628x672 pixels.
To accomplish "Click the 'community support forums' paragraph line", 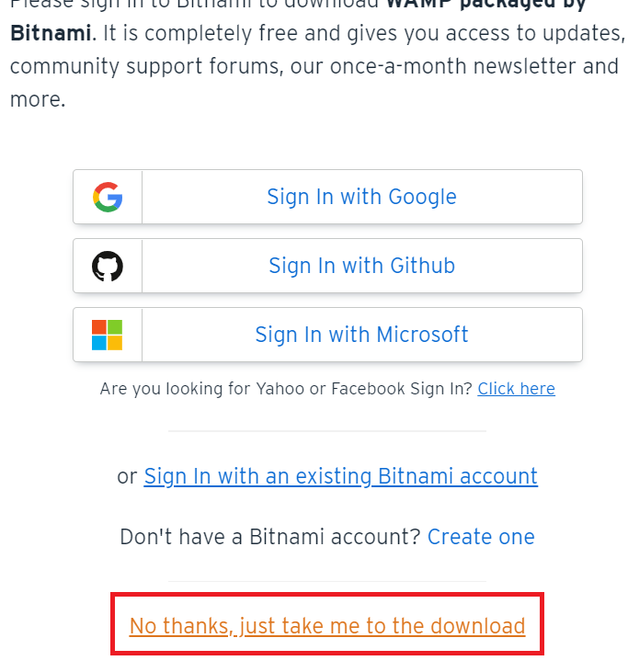I will coord(138,67).
